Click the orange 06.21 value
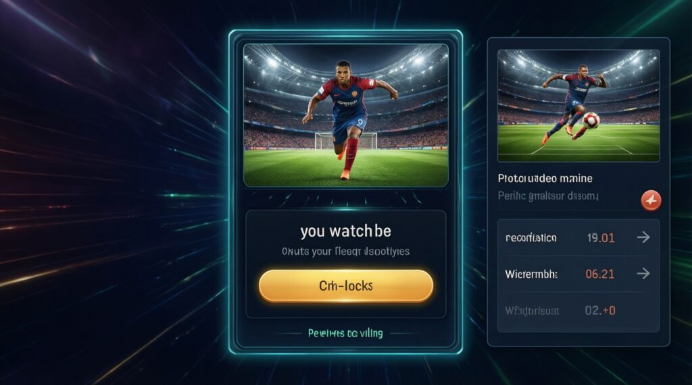 pos(600,274)
